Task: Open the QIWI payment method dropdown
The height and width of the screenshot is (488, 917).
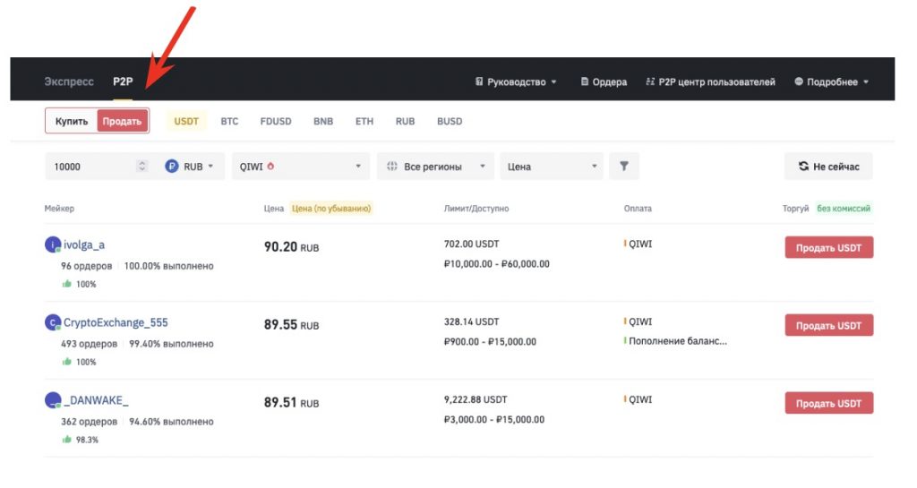Action: click(x=301, y=167)
